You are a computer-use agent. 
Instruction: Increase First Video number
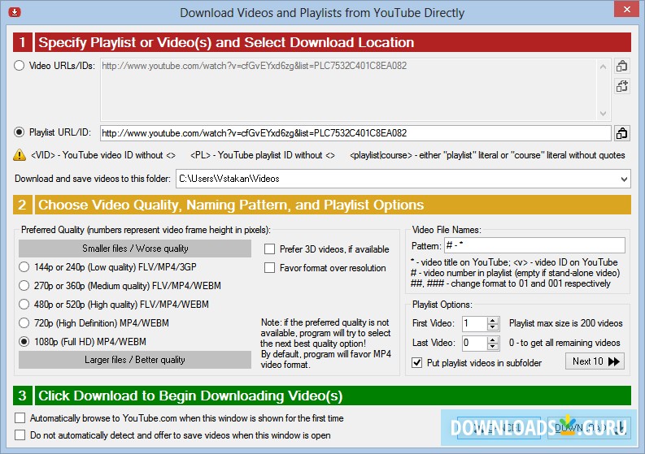pos(492,321)
